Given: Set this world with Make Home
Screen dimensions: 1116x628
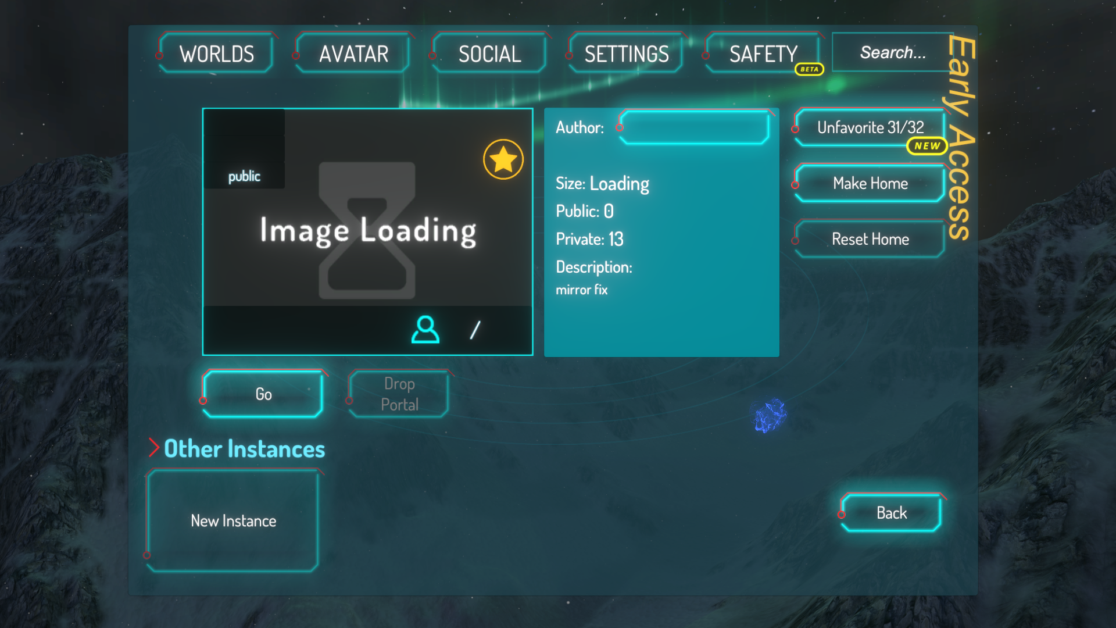Looking at the screenshot, I should pos(870,183).
